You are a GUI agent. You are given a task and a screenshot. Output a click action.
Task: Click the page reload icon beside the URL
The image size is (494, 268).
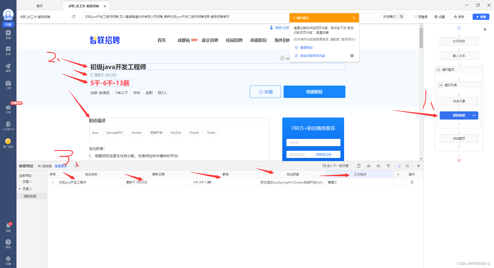(73, 17)
